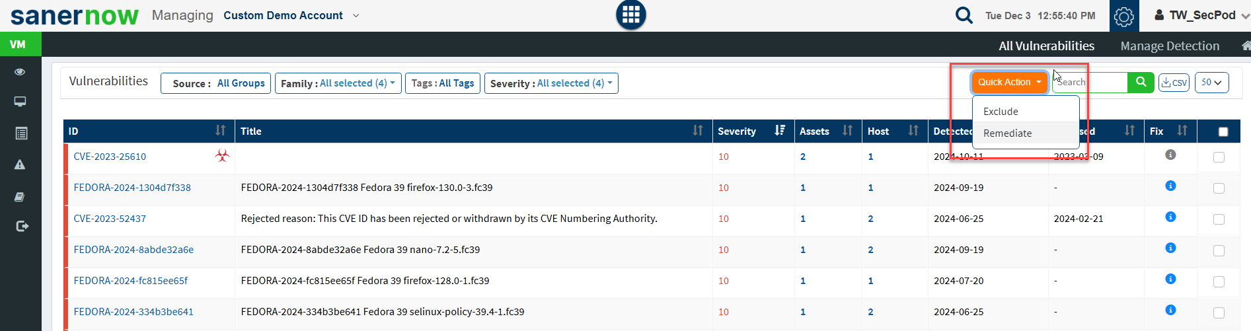This screenshot has height=331, width=1251.
Task: Click the biohazard icon beside CVE-2023-25610
Action: 223,156
